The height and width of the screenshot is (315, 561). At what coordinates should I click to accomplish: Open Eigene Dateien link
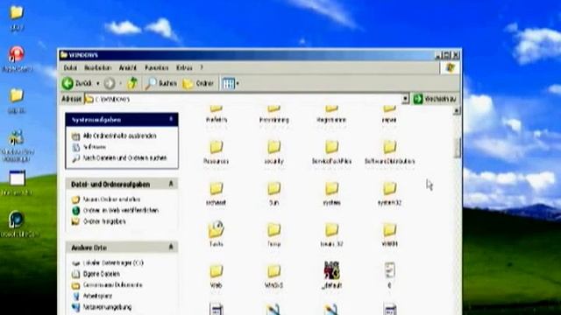point(102,274)
